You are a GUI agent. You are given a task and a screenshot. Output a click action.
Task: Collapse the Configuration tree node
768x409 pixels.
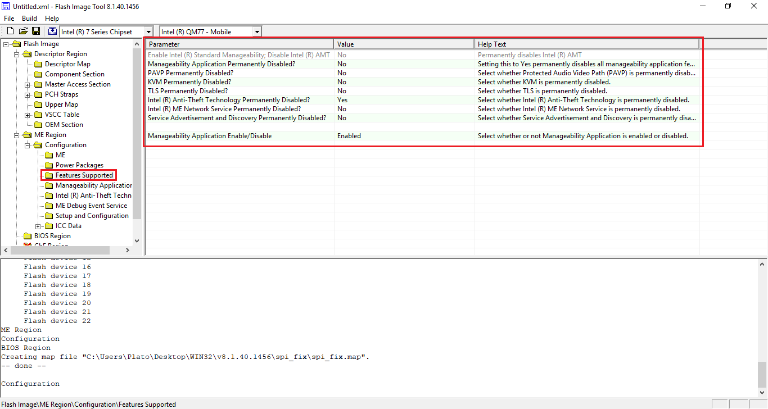(x=28, y=145)
